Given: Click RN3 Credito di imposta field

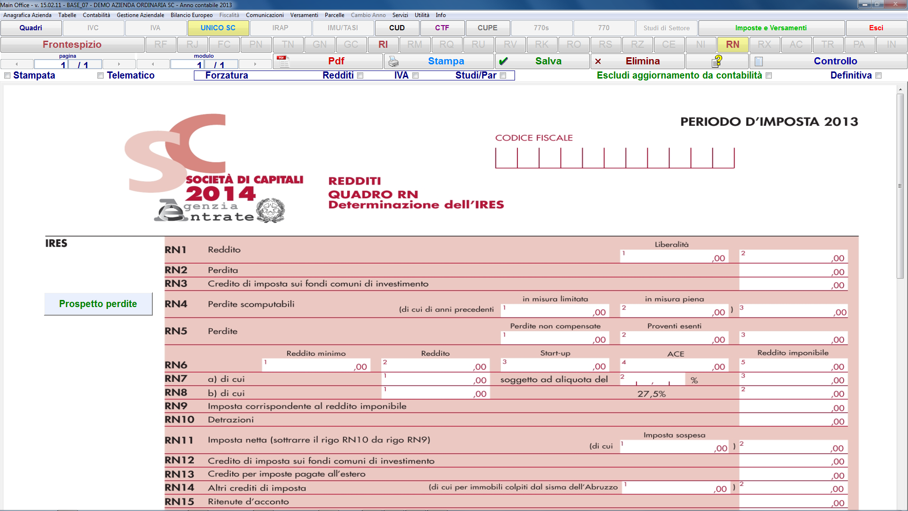Looking at the screenshot, I should pos(793,284).
